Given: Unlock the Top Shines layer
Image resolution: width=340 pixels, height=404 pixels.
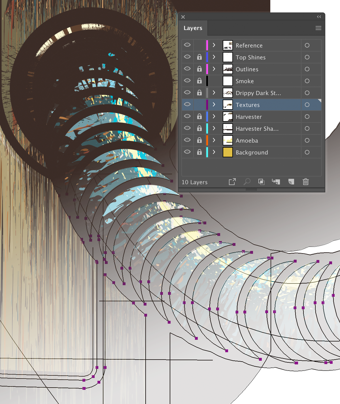Looking at the screenshot, I should pos(199,57).
